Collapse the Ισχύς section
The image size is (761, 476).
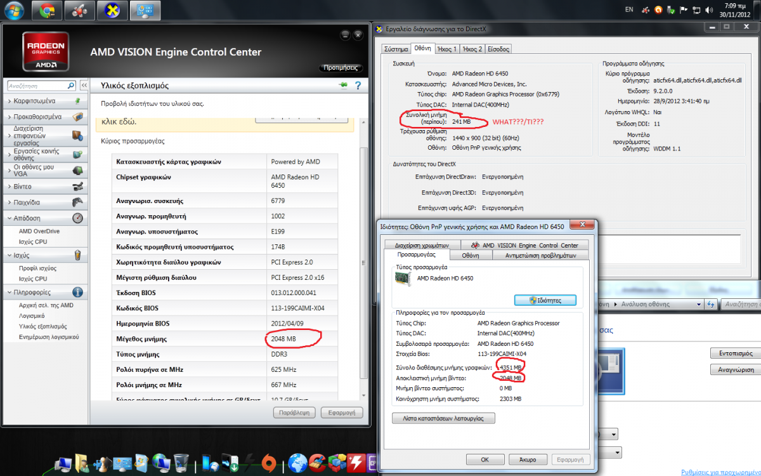click(x=44, y=255)
